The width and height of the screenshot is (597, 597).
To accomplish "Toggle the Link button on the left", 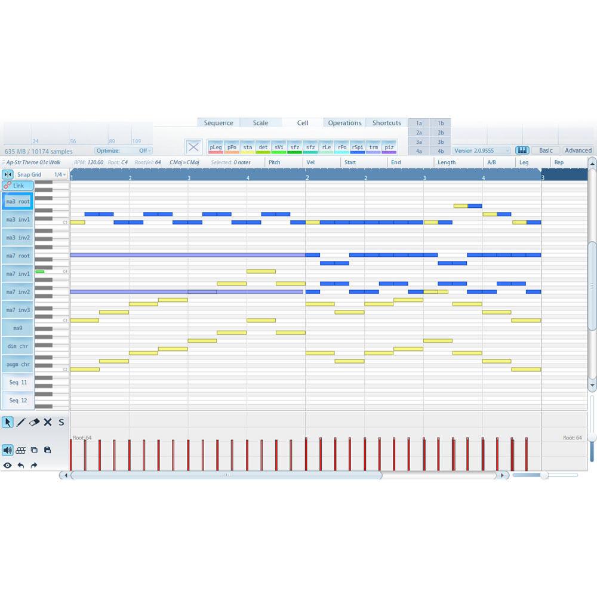I will [x=18, y=186].
